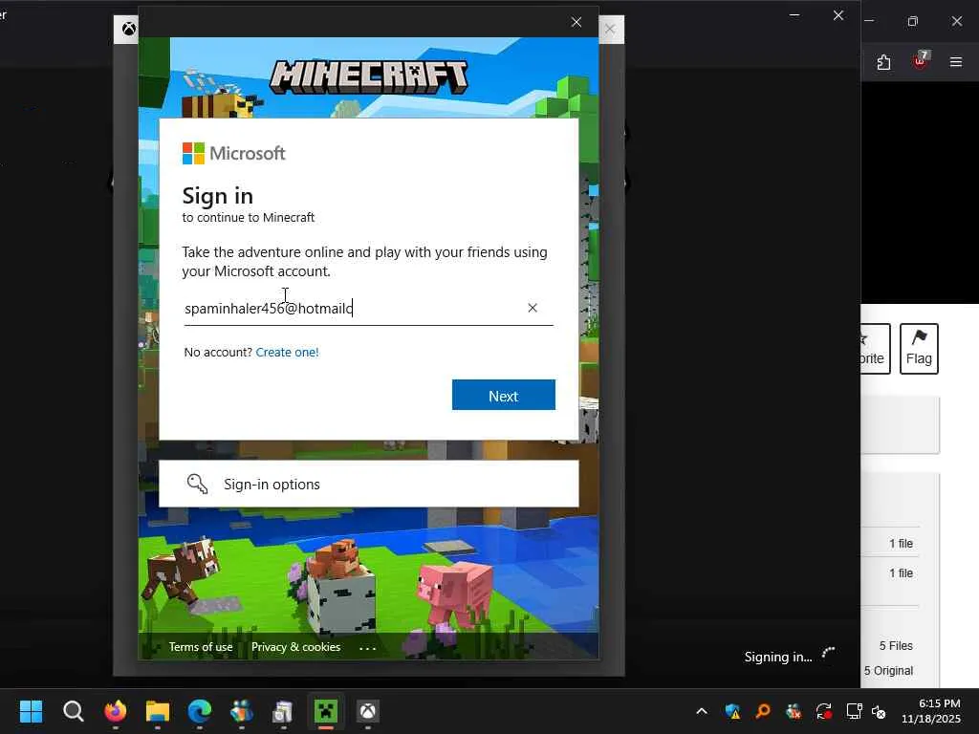Open Privacy & cookies link
The width and height of the screenshot is (979, 734).
[296, 647]
